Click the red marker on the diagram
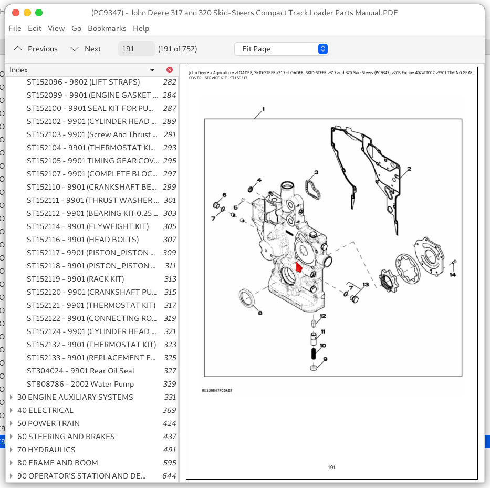490x488 pixels. [x=298, y=267]
